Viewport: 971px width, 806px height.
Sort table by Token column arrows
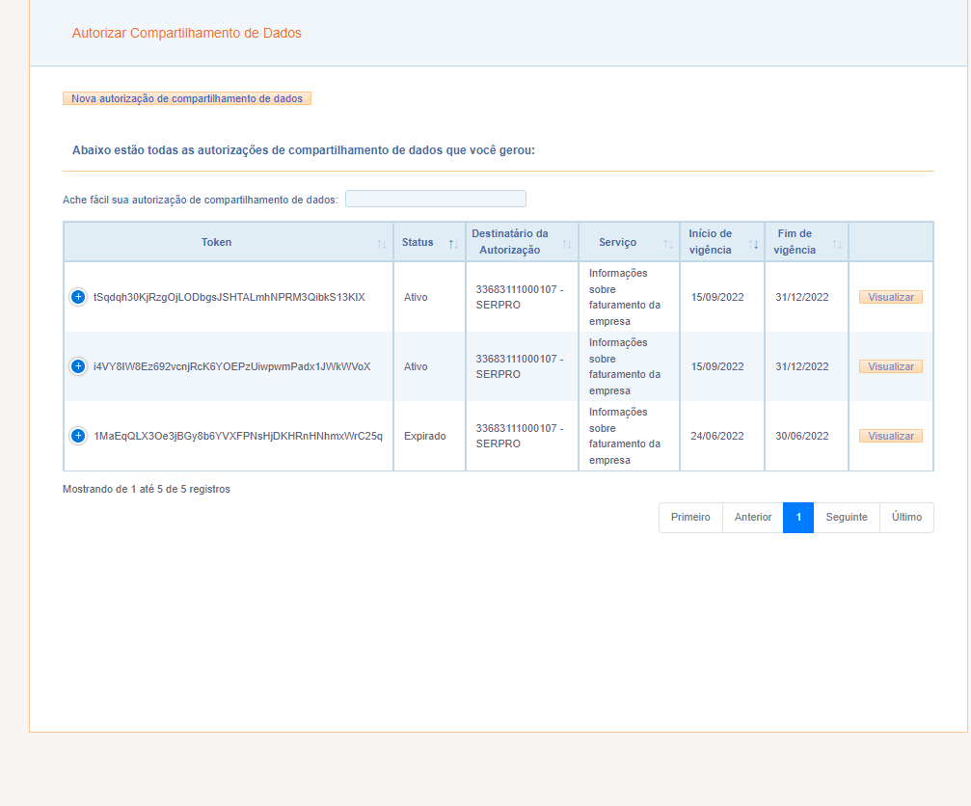coord(382,243)
